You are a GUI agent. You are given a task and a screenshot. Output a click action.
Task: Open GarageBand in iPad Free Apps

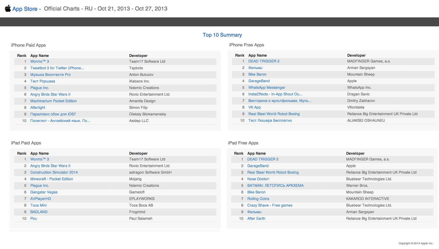pos(258,166)
